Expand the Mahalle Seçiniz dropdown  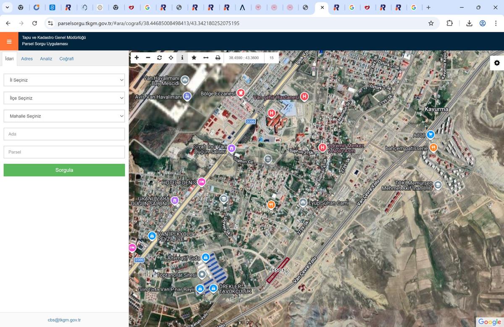tap(64, 116)
